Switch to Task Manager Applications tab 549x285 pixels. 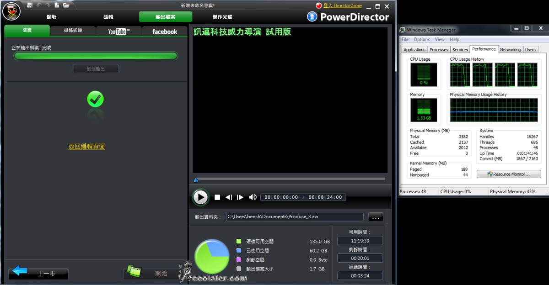(x=414, y=50)
